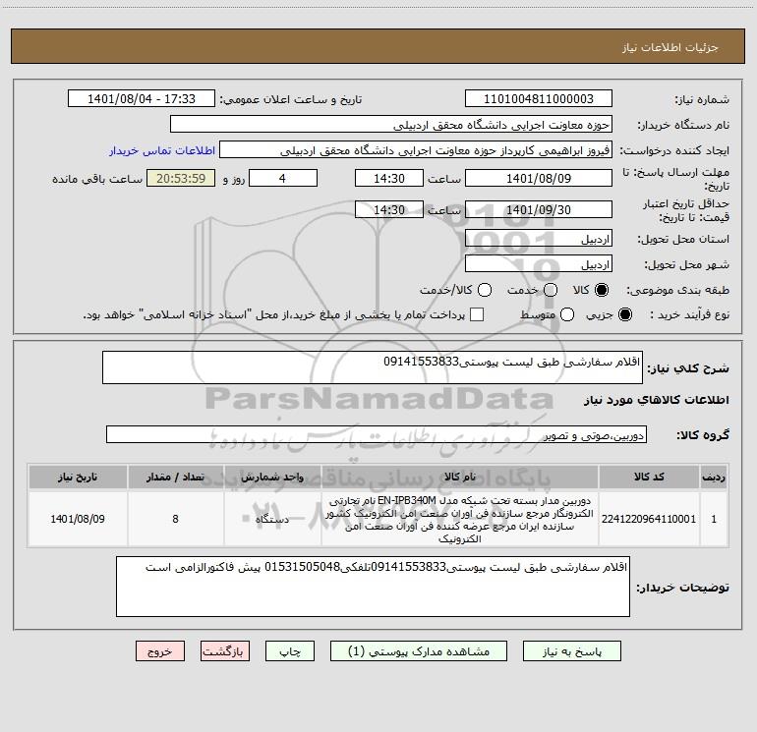Click the پاسخ به نیاز button
757x732 pixels.
tap(571, 651)
